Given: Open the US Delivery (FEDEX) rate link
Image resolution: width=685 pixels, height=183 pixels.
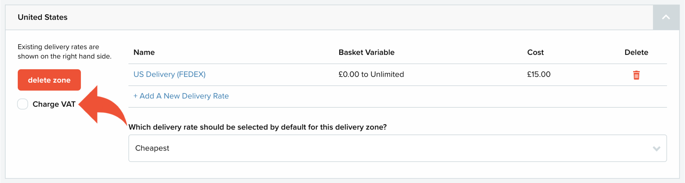Looking at the screenshot, I should (x=169, y=74).
